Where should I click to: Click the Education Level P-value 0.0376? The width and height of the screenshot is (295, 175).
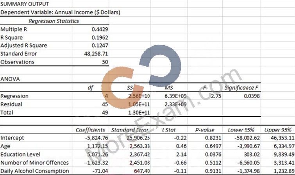pos(213,154)
